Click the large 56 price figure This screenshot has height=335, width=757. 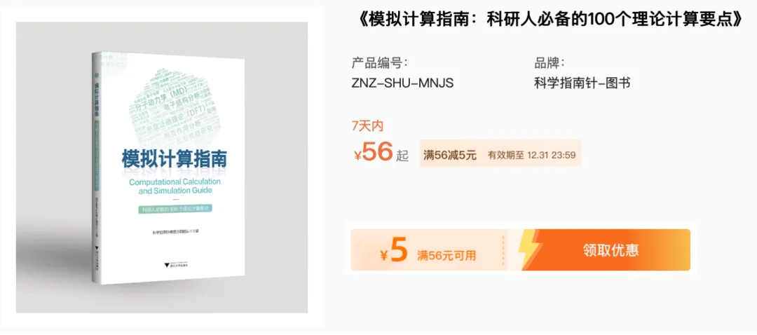click(x=378, y=151)
